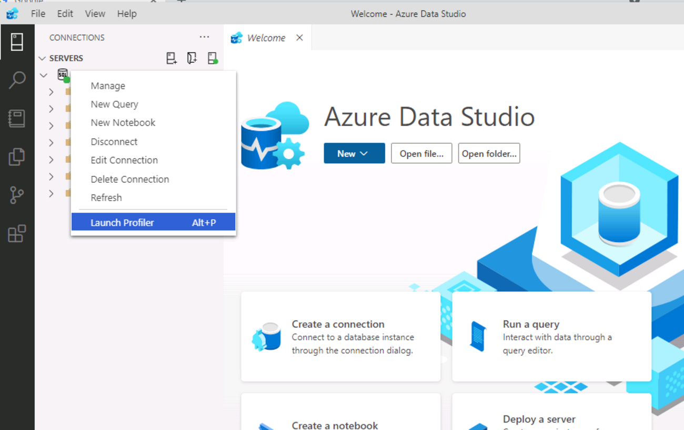
Task: Switch to the Welcome tab
Action: (267, 37)
